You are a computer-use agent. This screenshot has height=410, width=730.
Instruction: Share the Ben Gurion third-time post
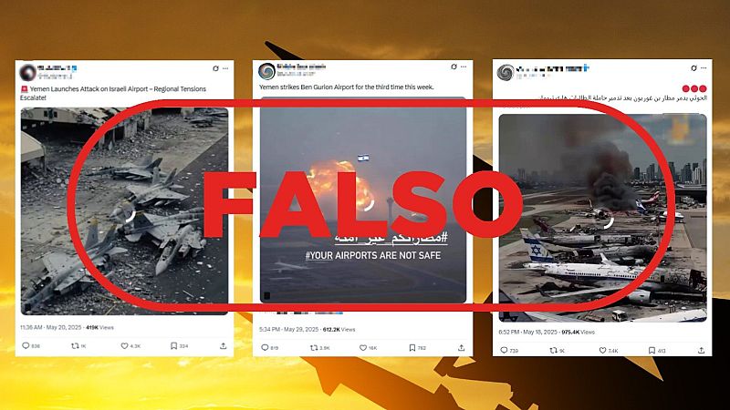pyautogui.click(x=462, y=348)
